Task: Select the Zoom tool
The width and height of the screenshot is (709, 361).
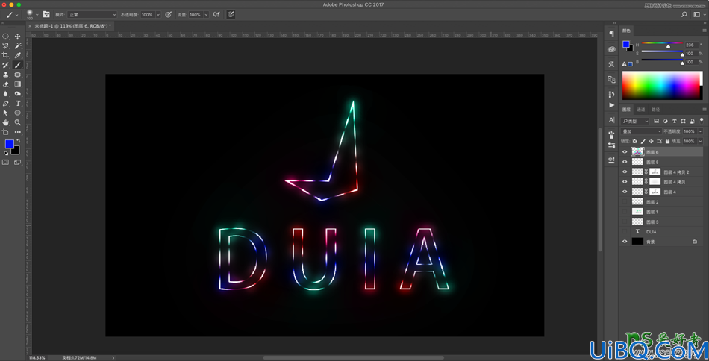Action: 18,122
